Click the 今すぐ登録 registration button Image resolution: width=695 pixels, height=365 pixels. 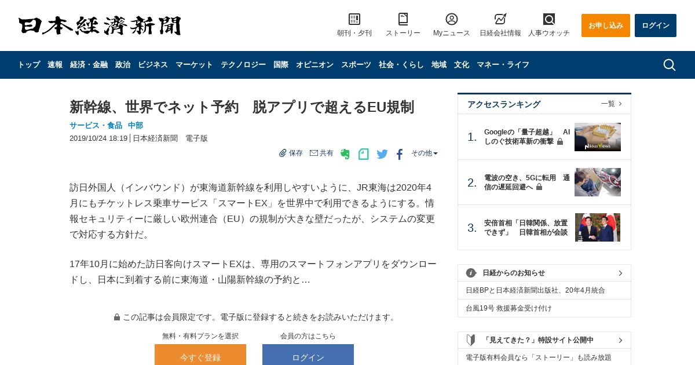point(200,355)
